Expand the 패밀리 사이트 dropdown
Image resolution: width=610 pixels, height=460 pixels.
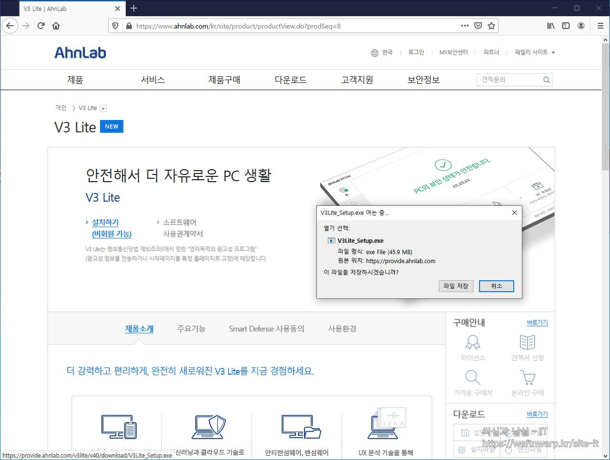click(x=535, y=52)
